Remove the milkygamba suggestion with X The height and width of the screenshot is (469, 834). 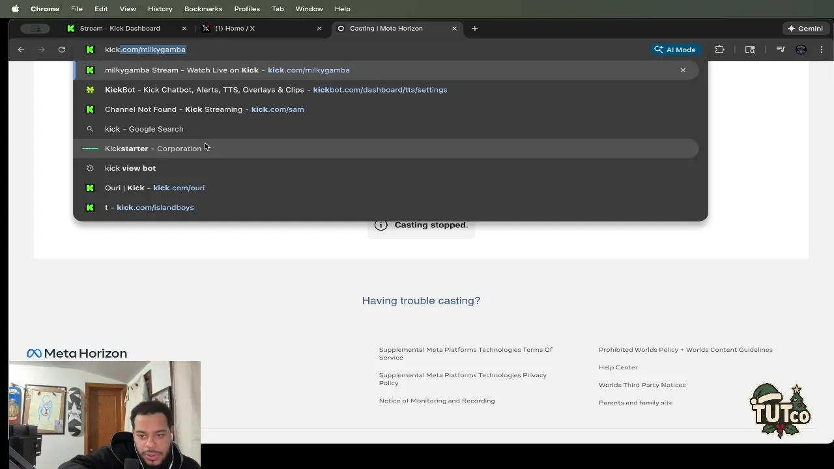[683, 70]
